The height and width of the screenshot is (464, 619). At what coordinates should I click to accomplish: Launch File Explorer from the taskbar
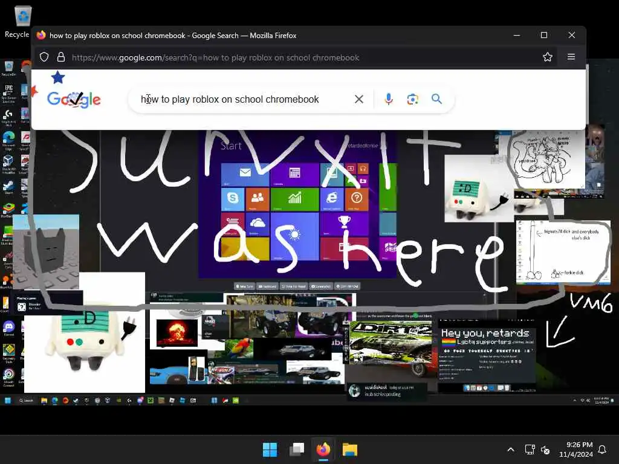(350, 449)
